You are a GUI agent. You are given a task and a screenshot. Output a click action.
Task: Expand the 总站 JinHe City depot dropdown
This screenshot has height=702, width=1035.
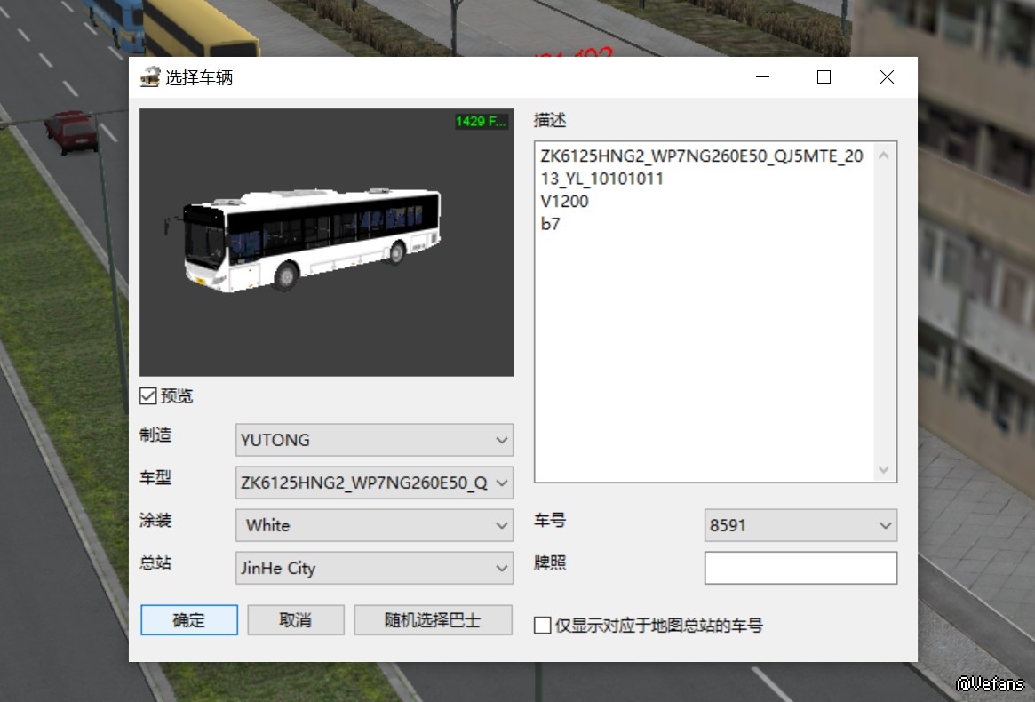(374, 569)
